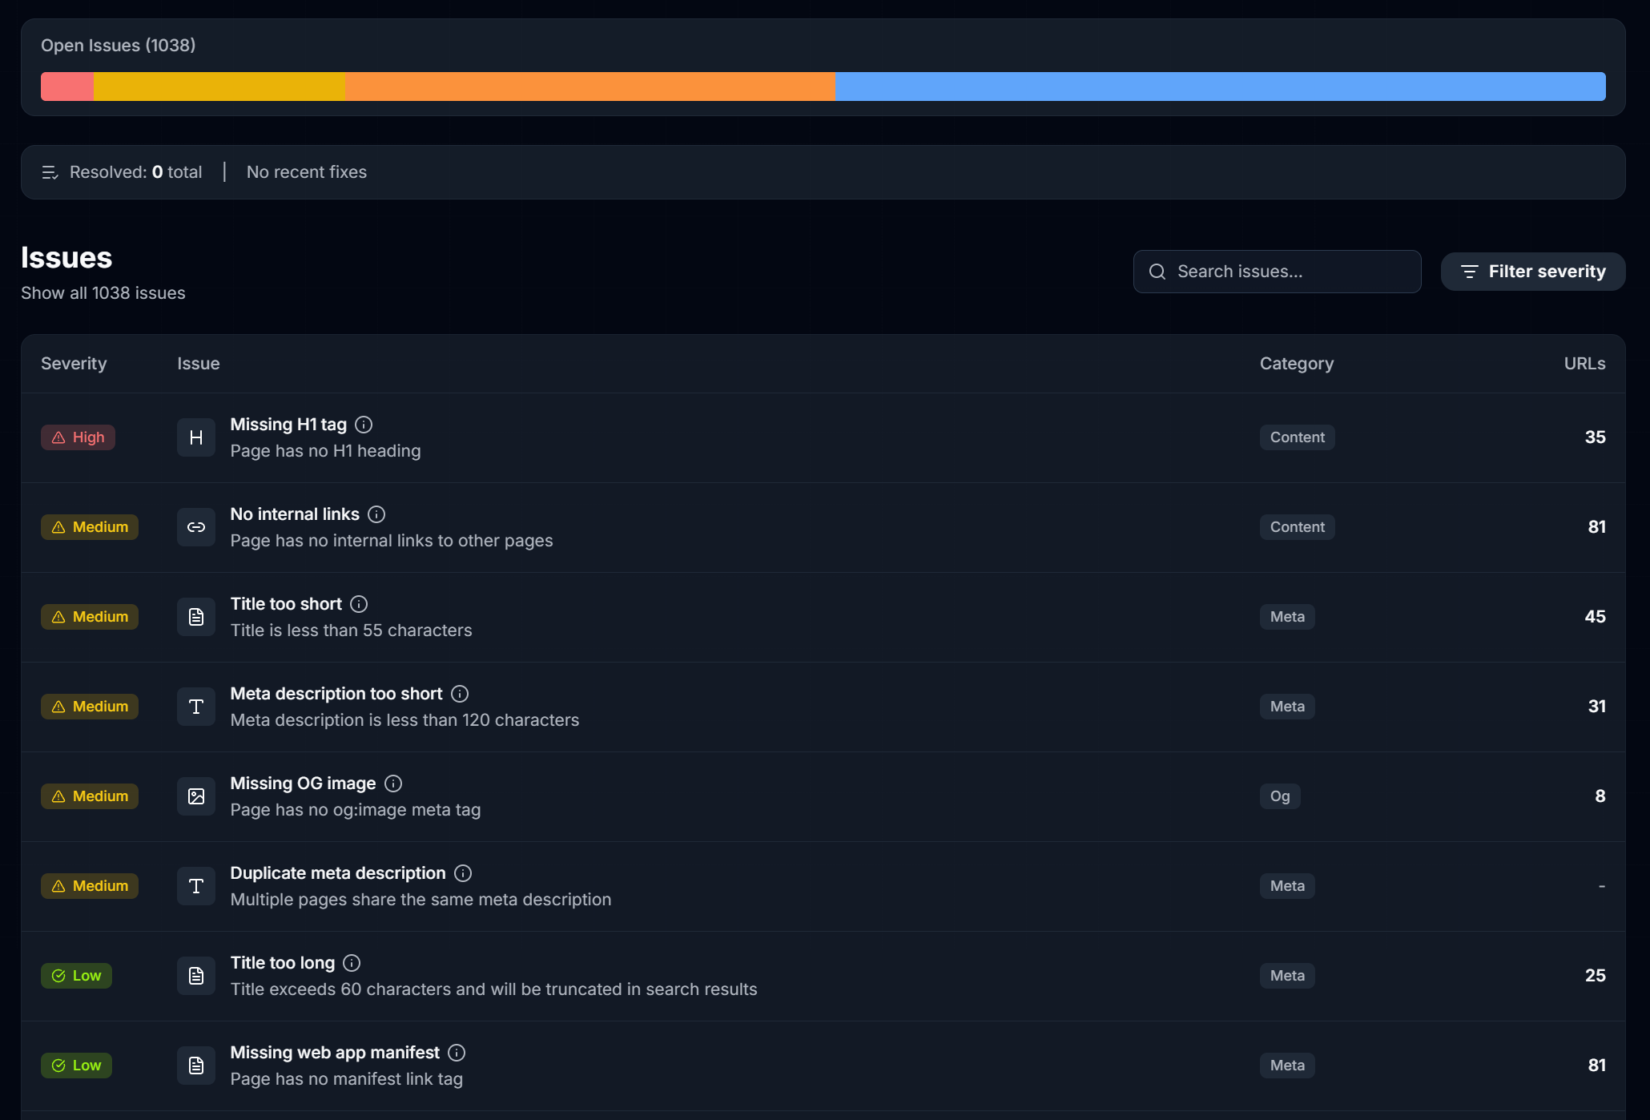Open the Meta description too short issue

click(336, 694)
